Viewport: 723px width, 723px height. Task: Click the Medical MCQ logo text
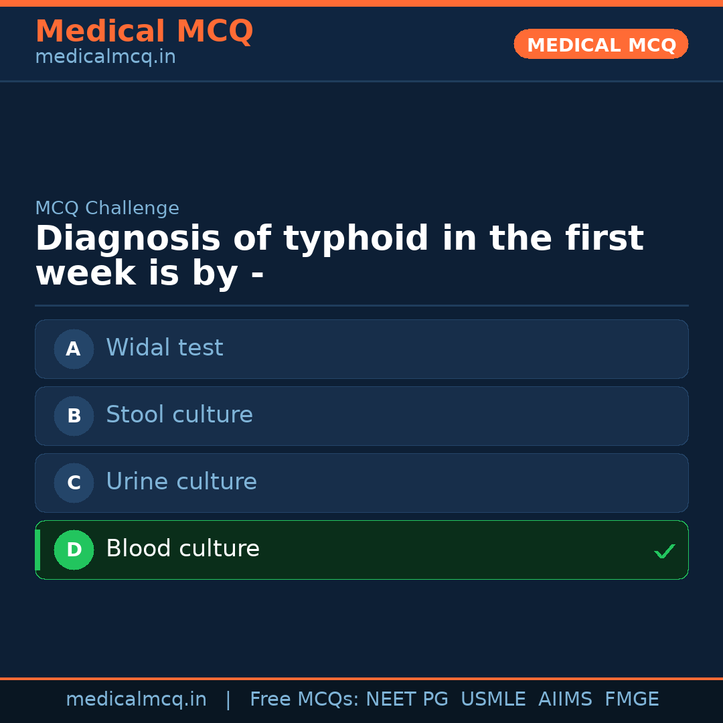(144, 31)
